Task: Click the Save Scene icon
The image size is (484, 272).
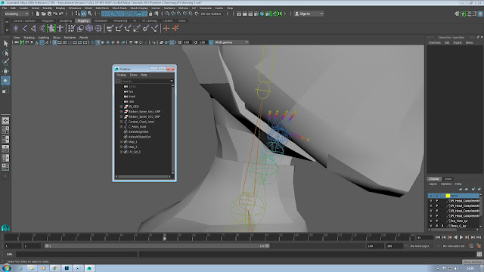Action: click(49, 14)
